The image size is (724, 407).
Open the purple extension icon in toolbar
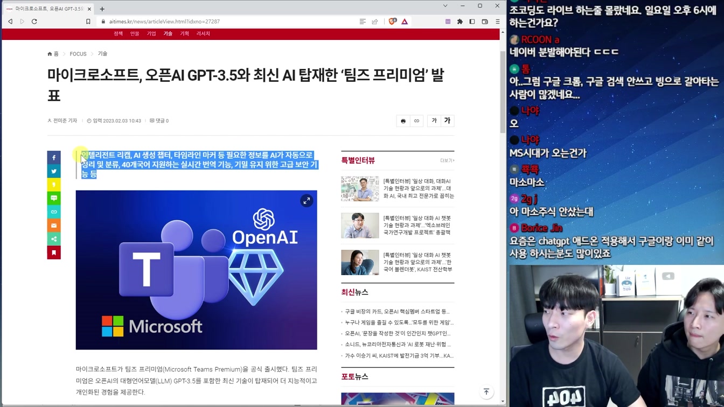pos(448,22)
